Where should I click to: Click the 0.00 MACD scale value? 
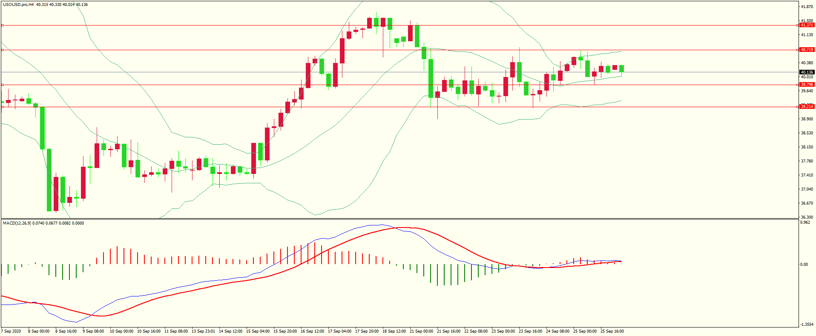804,265
